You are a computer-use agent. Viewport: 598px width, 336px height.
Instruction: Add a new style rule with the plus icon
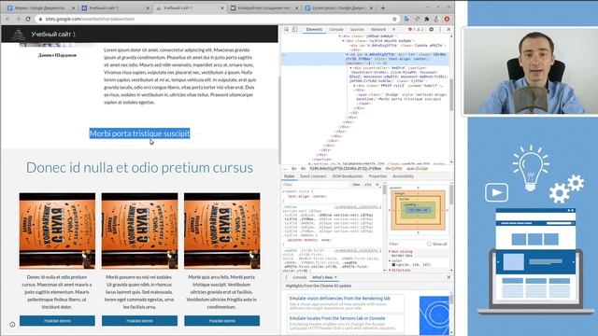pyautogui.click(x=377, y=185)
